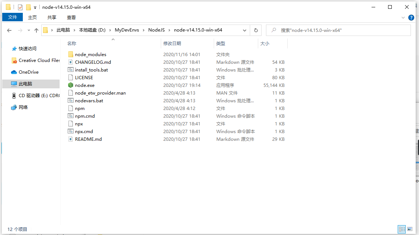Switch to large icons view in status bar
The width and height of the screenshot is (419, 235).
pyautogui.click(x=410, y=229)
